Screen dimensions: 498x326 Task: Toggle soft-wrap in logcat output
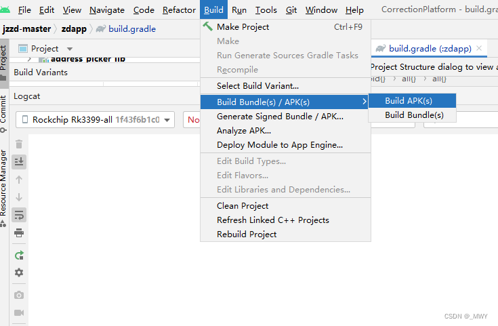tap(19, 215)
